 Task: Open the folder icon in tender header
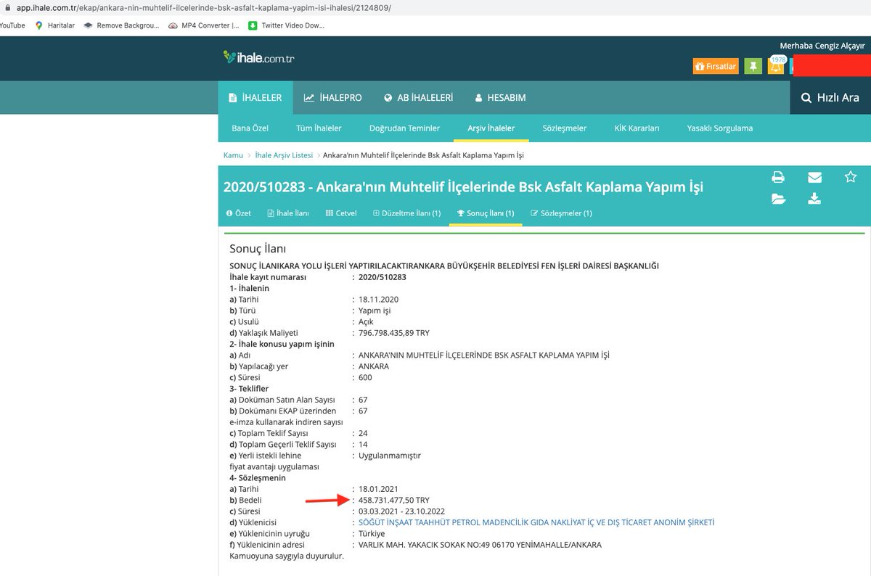tap(778, 199)
